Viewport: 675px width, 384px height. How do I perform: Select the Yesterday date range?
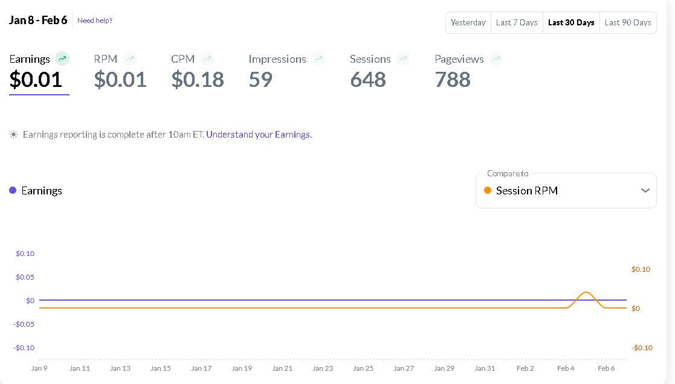468,22
